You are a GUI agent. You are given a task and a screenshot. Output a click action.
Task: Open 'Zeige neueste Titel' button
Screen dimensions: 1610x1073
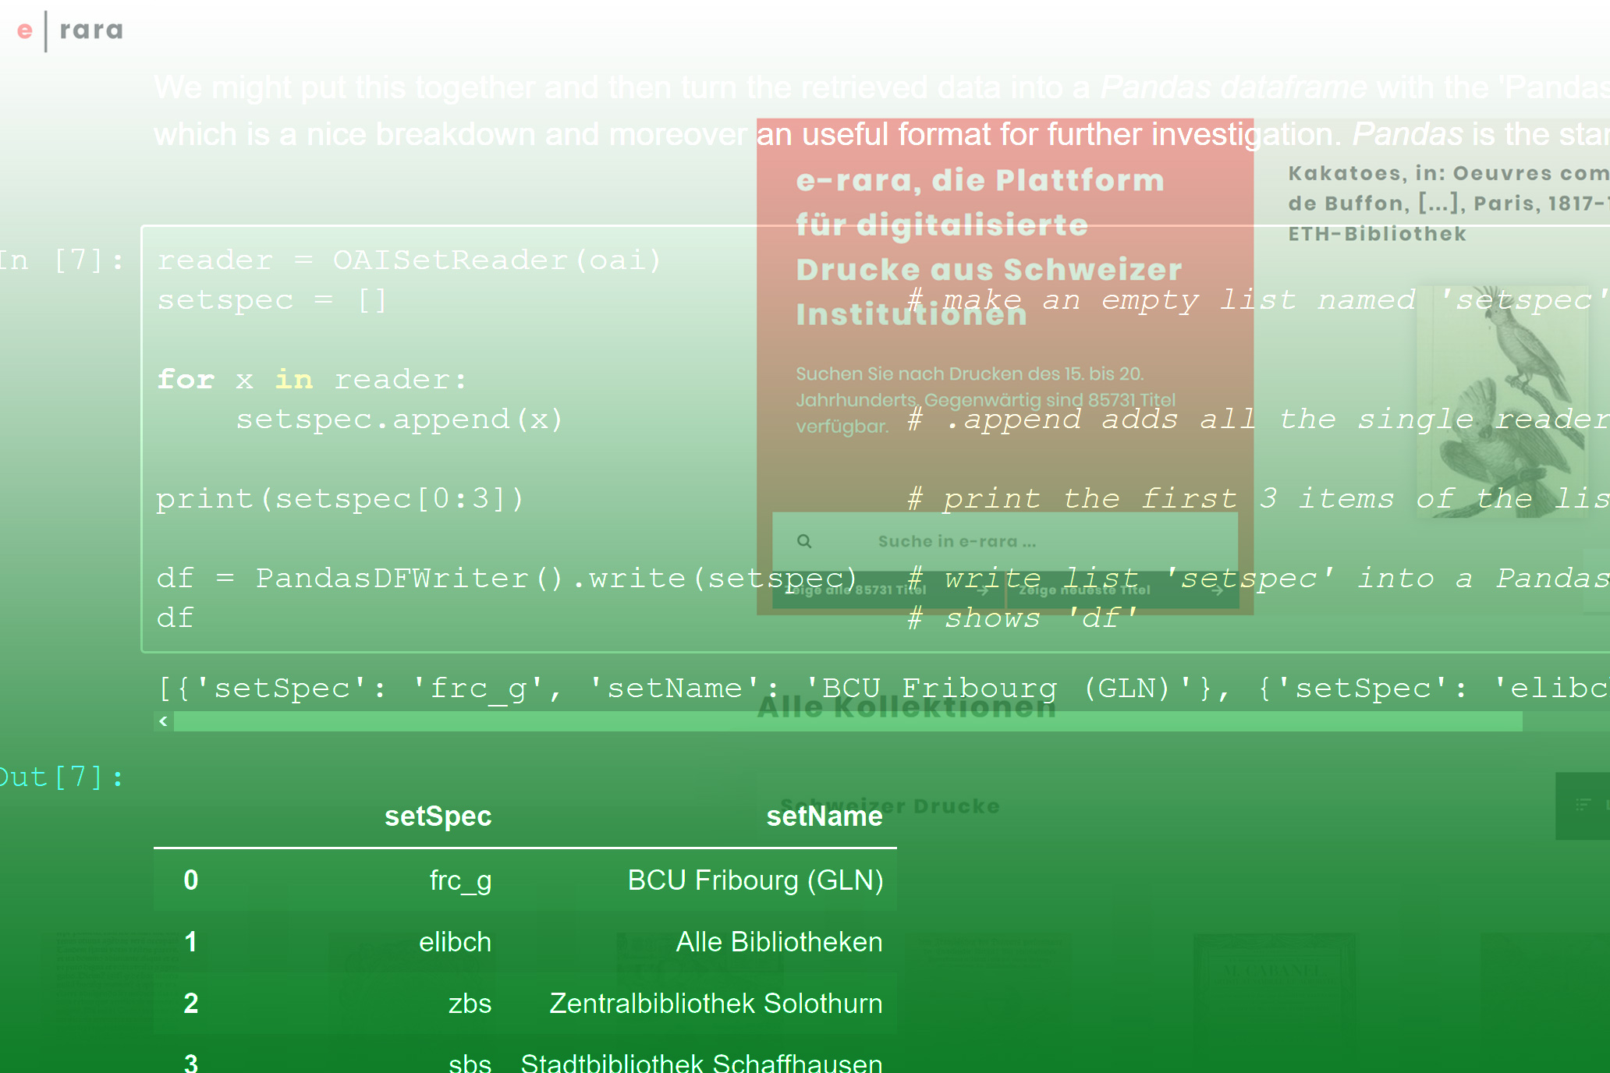pyautogui.click(x=1122, y=590)
